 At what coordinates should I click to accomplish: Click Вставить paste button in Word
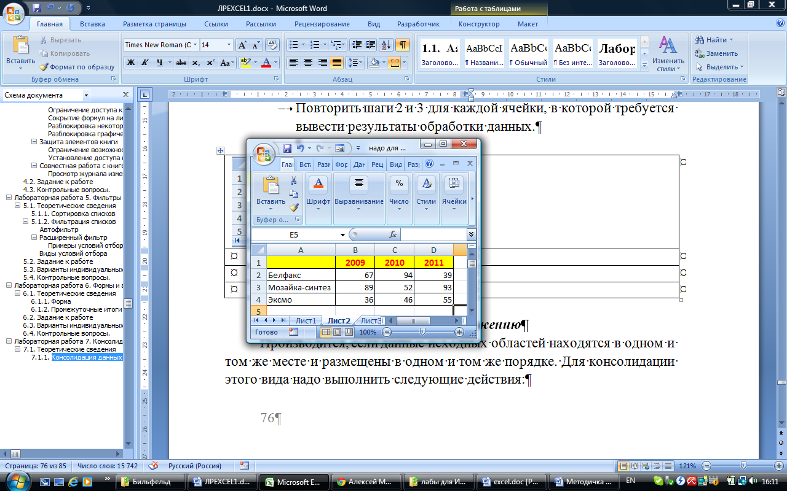pyautogui.click(x=20, y=52)
